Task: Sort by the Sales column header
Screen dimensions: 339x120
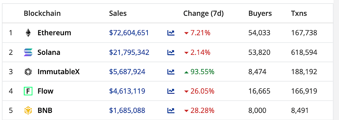Action: 118,13
